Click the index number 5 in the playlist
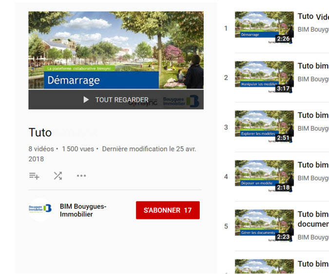 pos(226,226)
